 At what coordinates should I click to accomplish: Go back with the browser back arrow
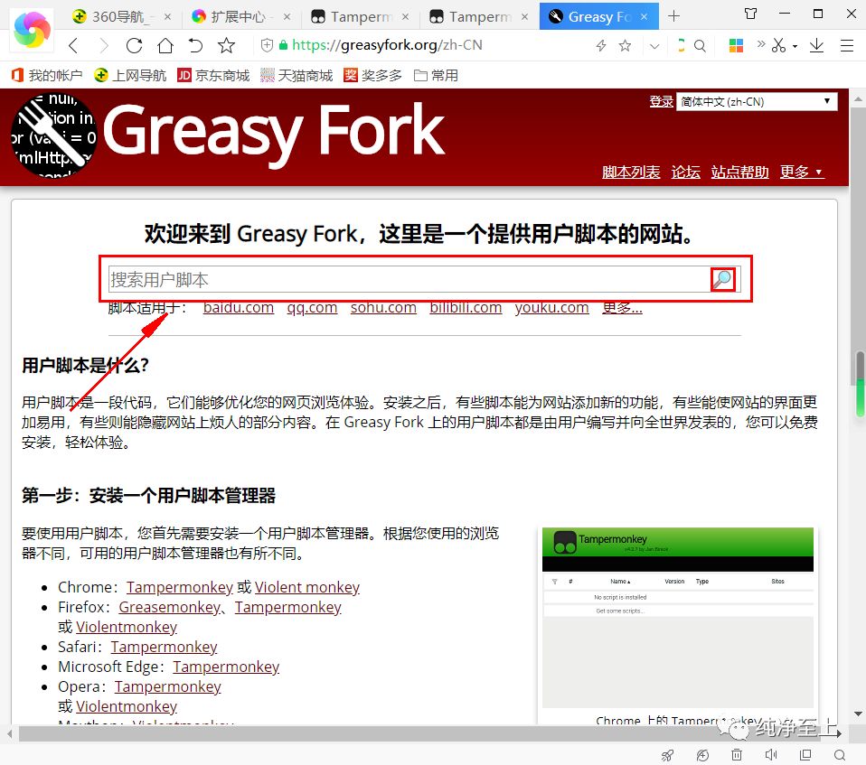click(73, 45)
